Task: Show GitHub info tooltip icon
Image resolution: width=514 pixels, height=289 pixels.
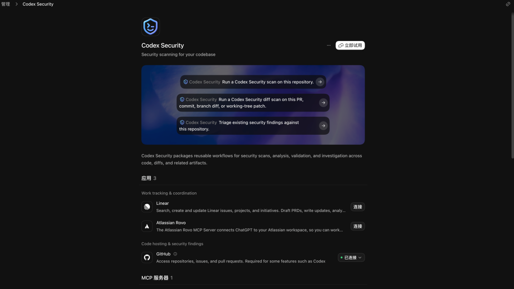Action: [175, 254]
